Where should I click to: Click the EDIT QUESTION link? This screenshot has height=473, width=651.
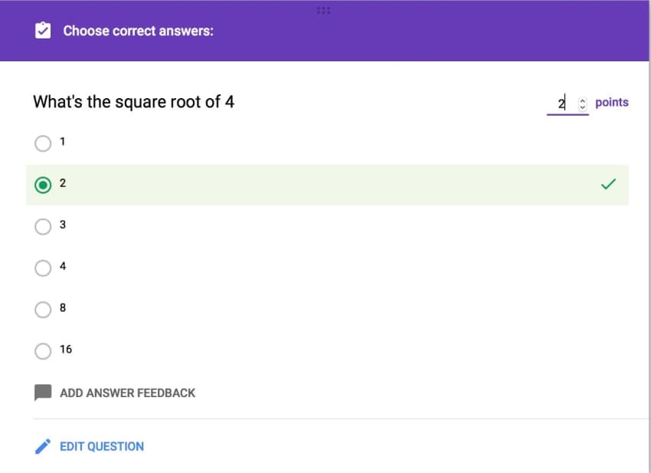click(x=101, y=446)
